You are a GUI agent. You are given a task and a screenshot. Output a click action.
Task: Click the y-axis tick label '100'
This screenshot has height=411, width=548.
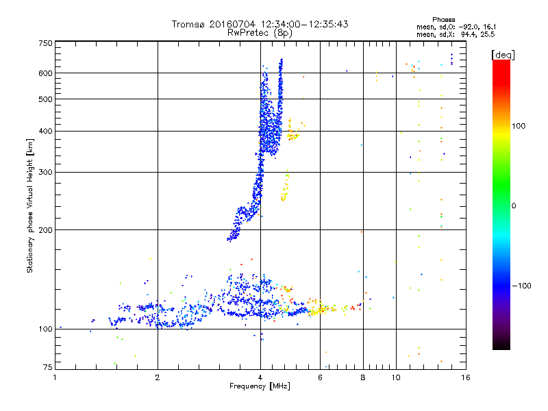pos(45,329)
